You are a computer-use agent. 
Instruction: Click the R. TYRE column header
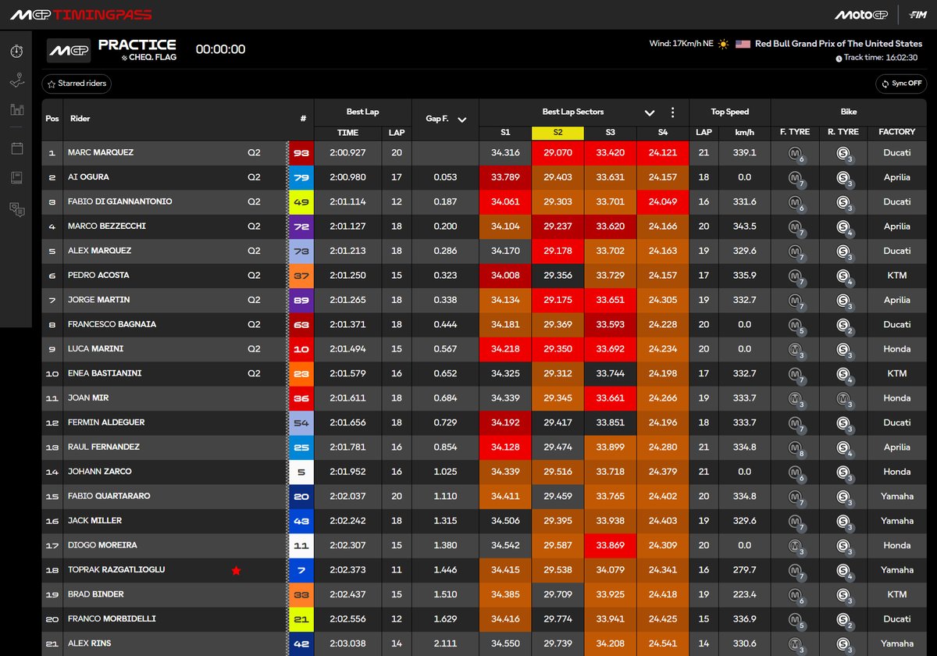[x=843, y=133]
